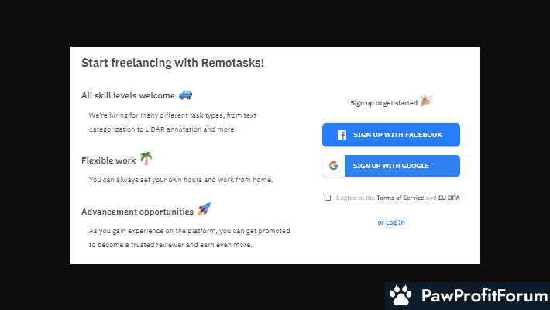Check the Terms of Service agreement checkbox
550x310 pixels.
point(328,198)
